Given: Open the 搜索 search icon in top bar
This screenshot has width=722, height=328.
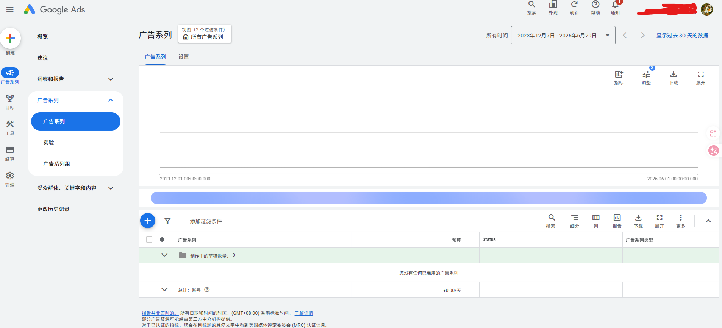Looking at the screenshot, I should pos(532,8).
